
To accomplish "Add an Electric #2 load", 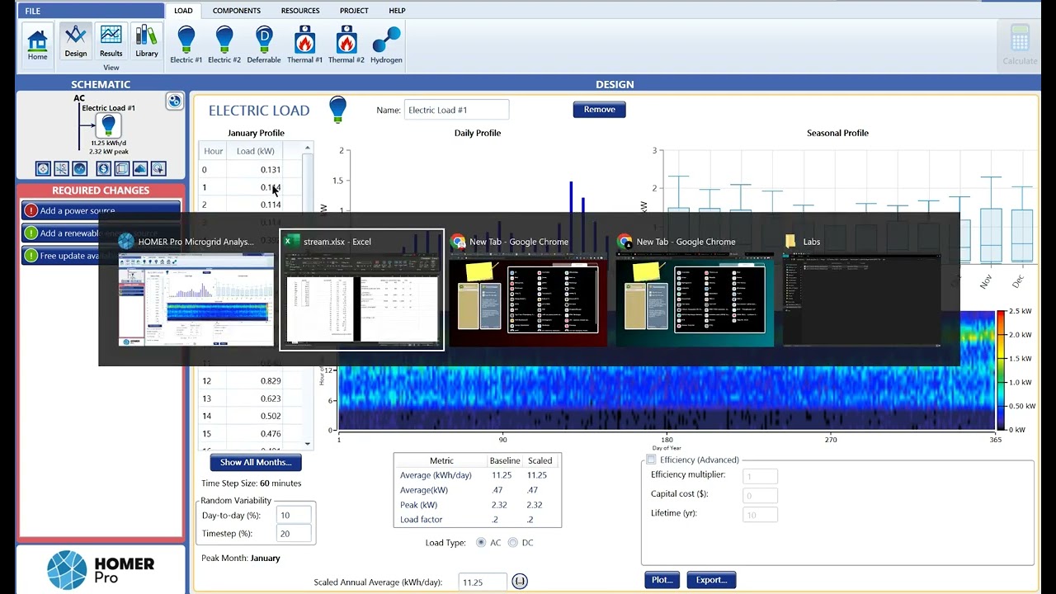I will coord(224,45).
